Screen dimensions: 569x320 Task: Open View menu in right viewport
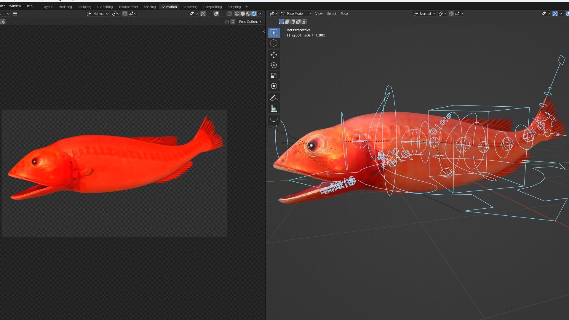pos(319,14)
